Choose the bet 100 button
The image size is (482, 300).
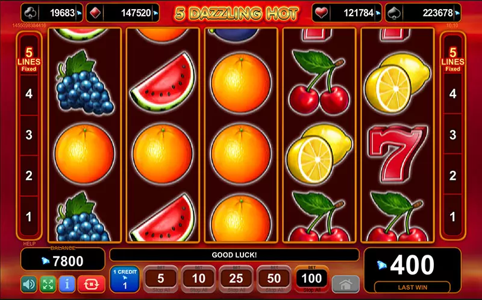pos(311,279)
